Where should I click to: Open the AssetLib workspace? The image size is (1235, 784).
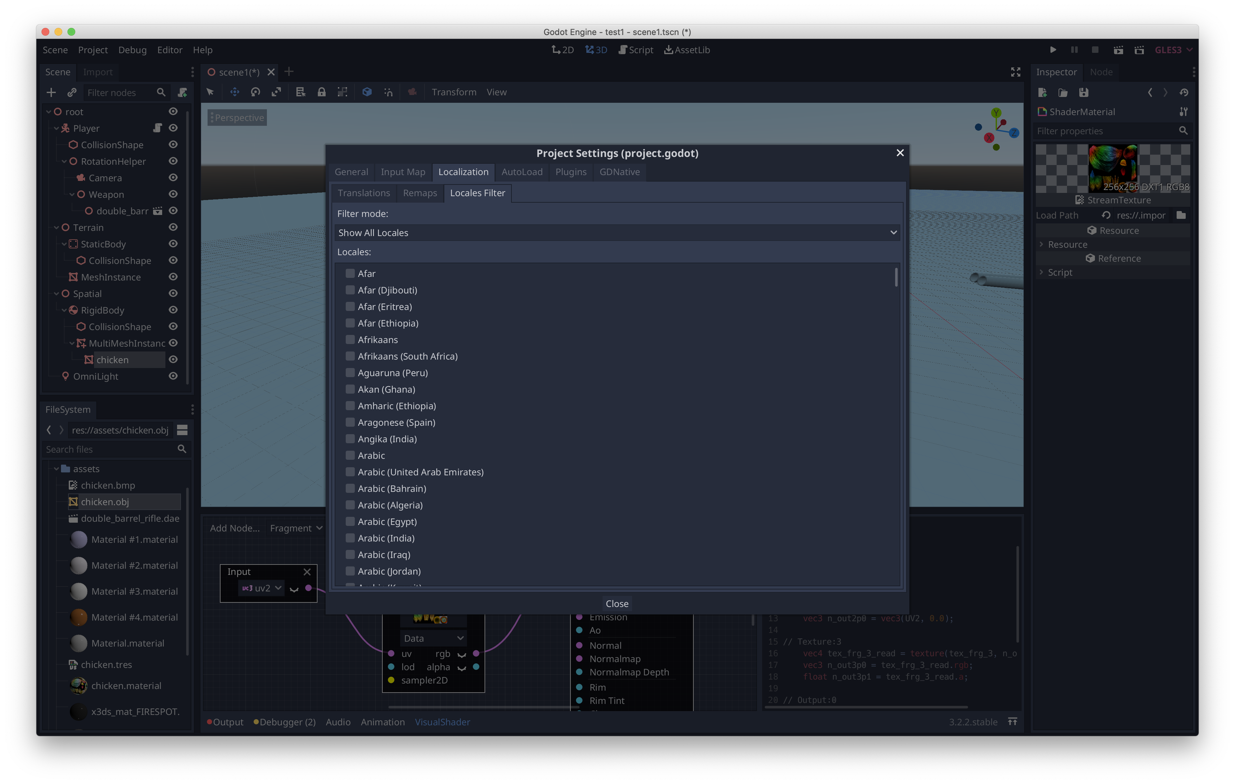pos(687,50)
